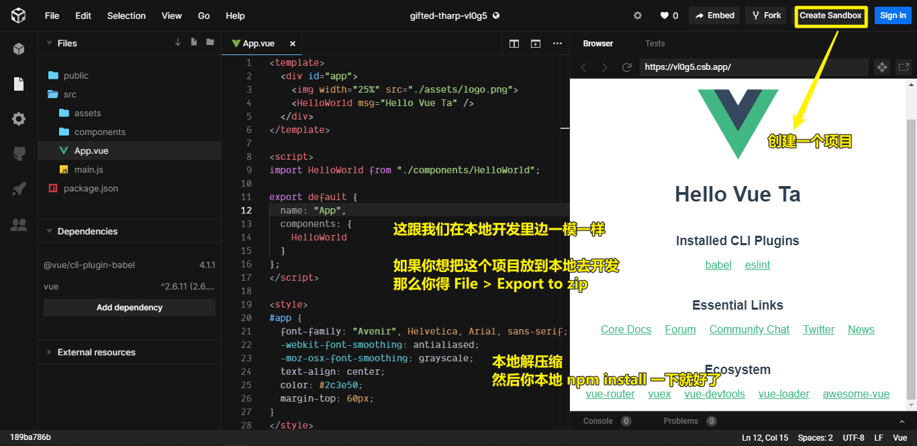Click the preview pane vertical scrollbar

click(911, 259)
